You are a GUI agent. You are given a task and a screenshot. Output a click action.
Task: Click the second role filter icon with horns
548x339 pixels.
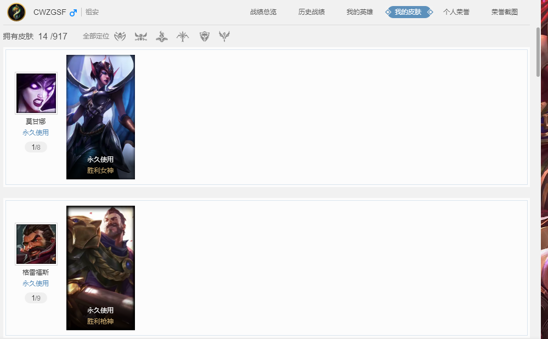[141, 37]
